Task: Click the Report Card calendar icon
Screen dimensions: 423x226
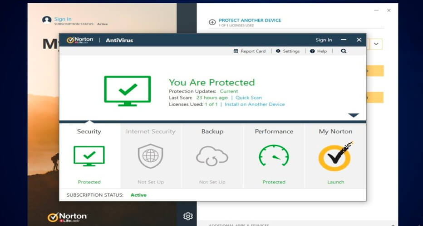Action: point(236,51)
